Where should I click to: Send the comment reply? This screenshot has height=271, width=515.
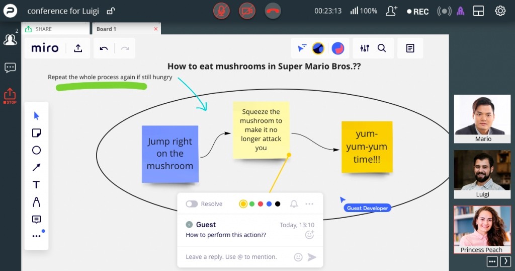point(312,257)
